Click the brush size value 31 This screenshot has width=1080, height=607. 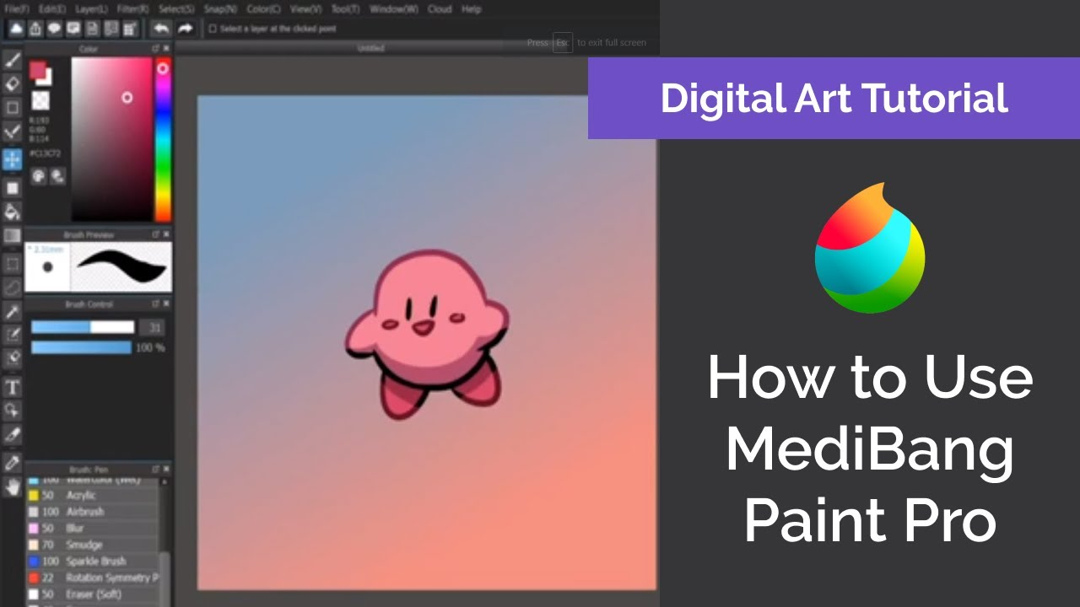153,327
